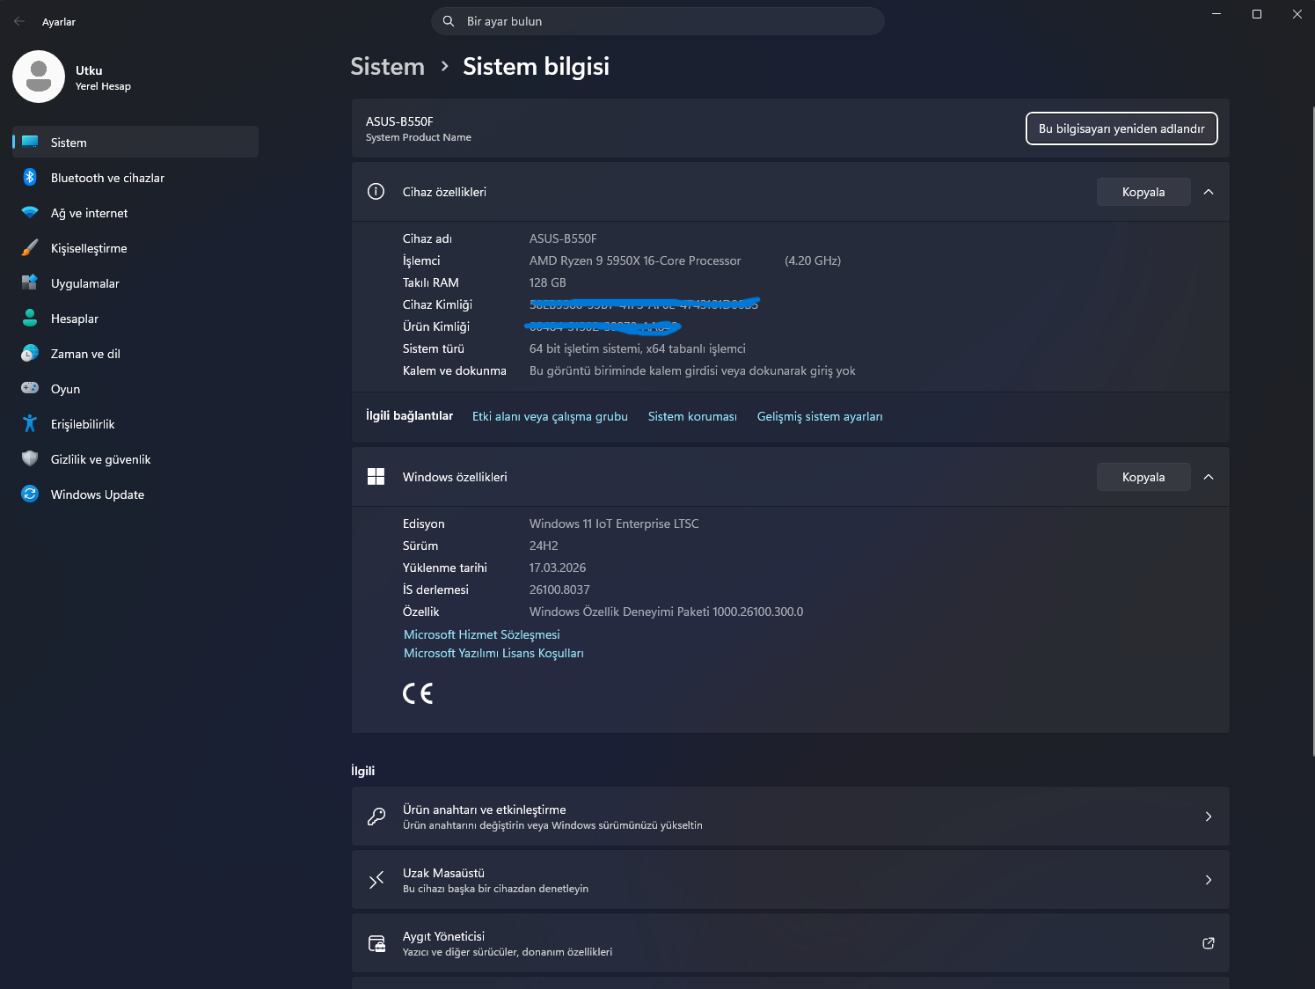
Task: Select Hesaplar in the sidebar
Action: pyautogui.click(x=135, y=318)
